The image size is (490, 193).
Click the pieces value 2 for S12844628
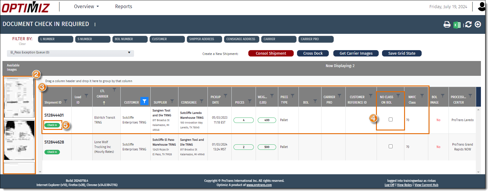tap(243, 147)
